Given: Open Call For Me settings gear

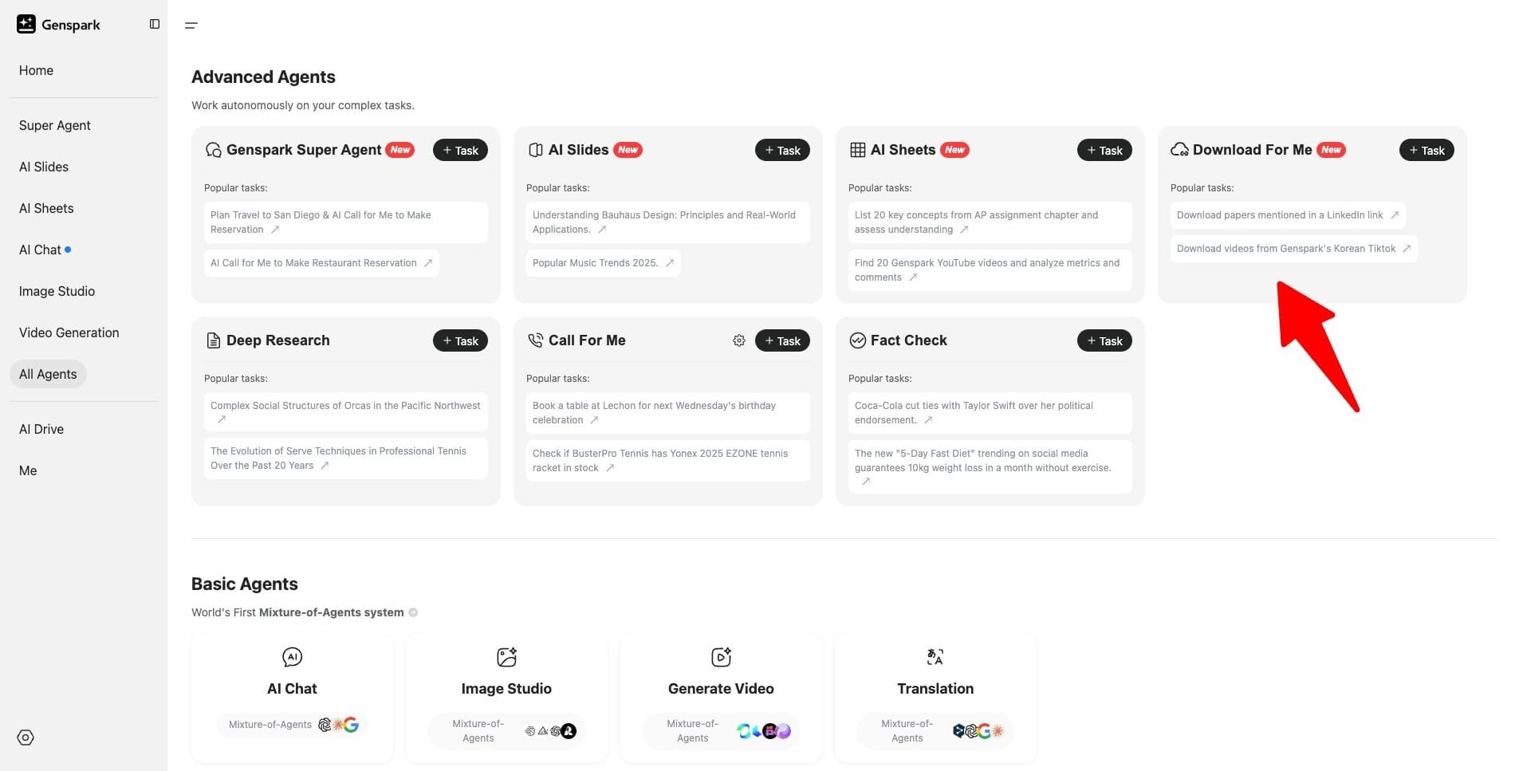Looking at the screenshot, I should 739,340.
